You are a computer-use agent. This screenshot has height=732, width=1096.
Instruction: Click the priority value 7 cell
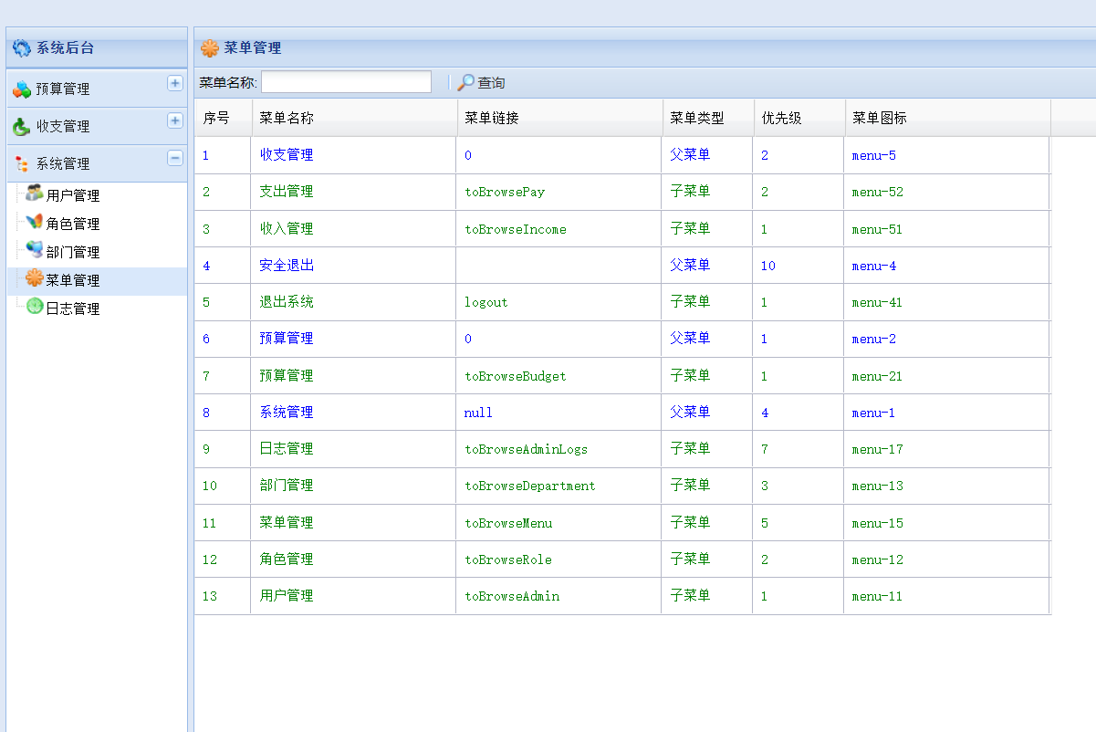(x=799, y=449)
